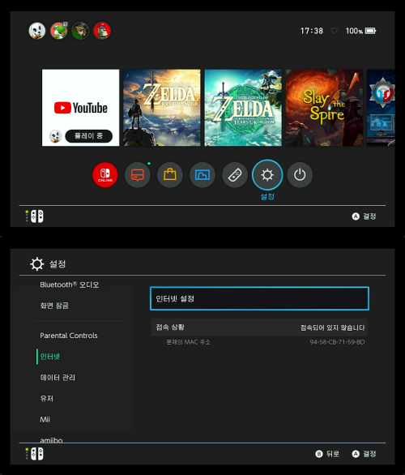Click the B 뒤로 back button
The image size is (405, 475).
click(x=327, y=453)
